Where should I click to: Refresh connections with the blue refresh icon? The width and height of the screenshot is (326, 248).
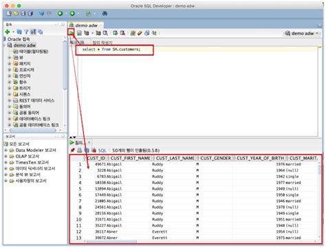pyautogui.click(x=19, y=32)
